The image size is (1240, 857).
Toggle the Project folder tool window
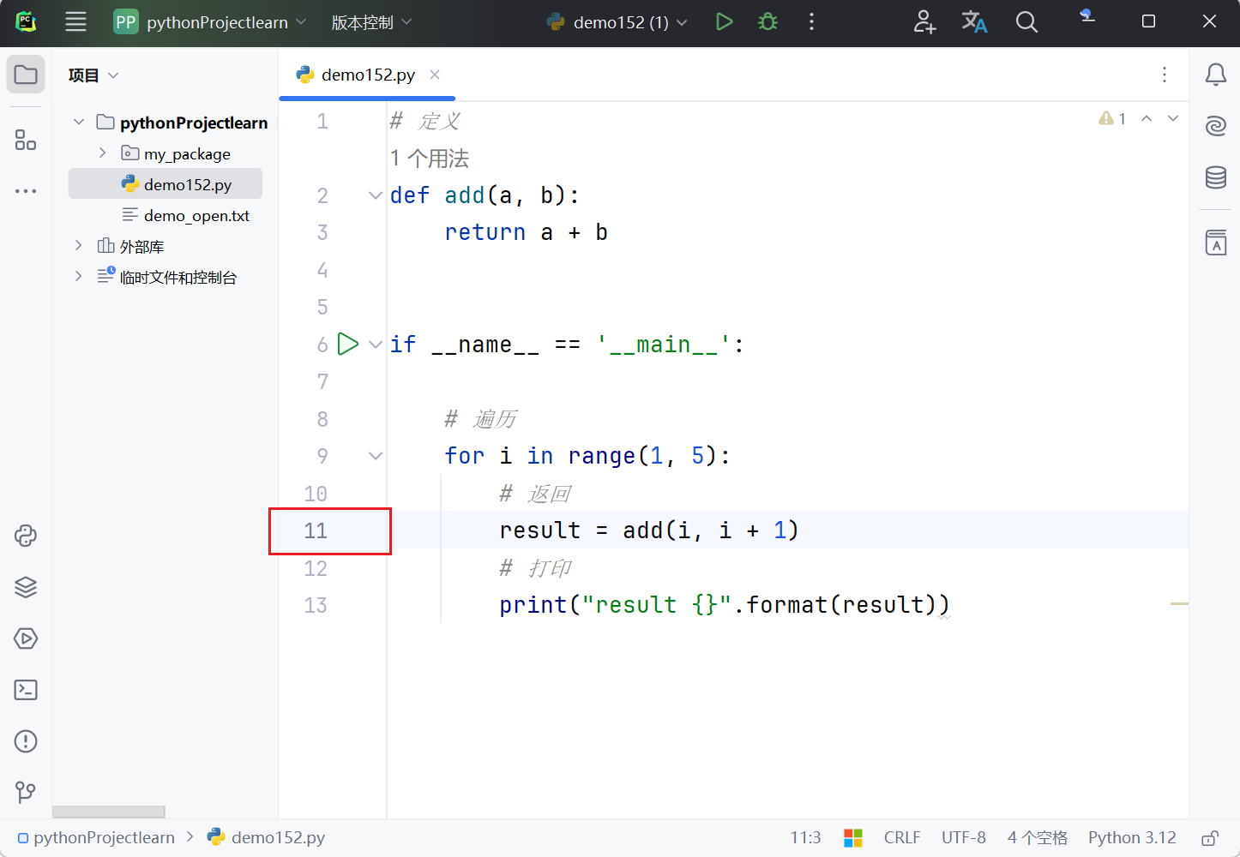(x=26, y=75)
